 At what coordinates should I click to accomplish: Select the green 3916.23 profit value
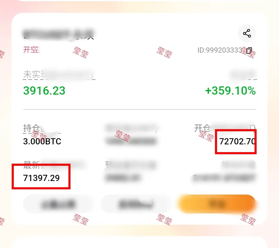click(44, 91)
